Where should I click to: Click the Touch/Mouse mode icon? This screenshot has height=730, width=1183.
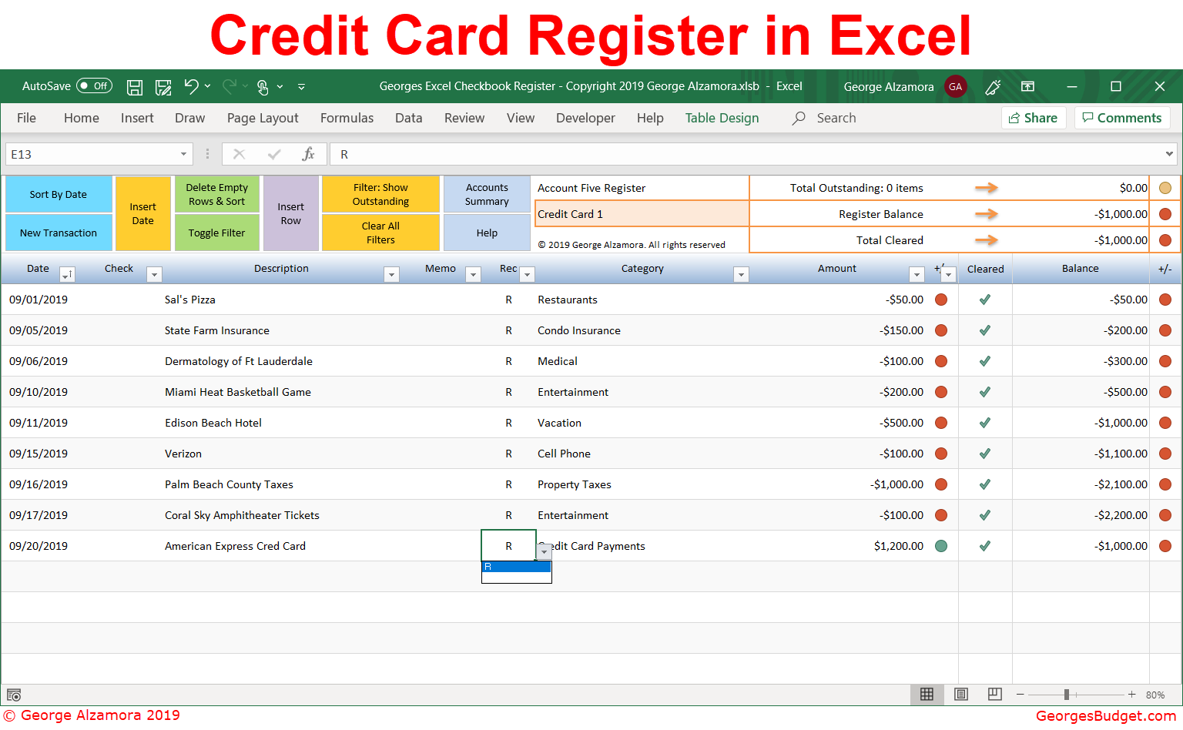263,87
